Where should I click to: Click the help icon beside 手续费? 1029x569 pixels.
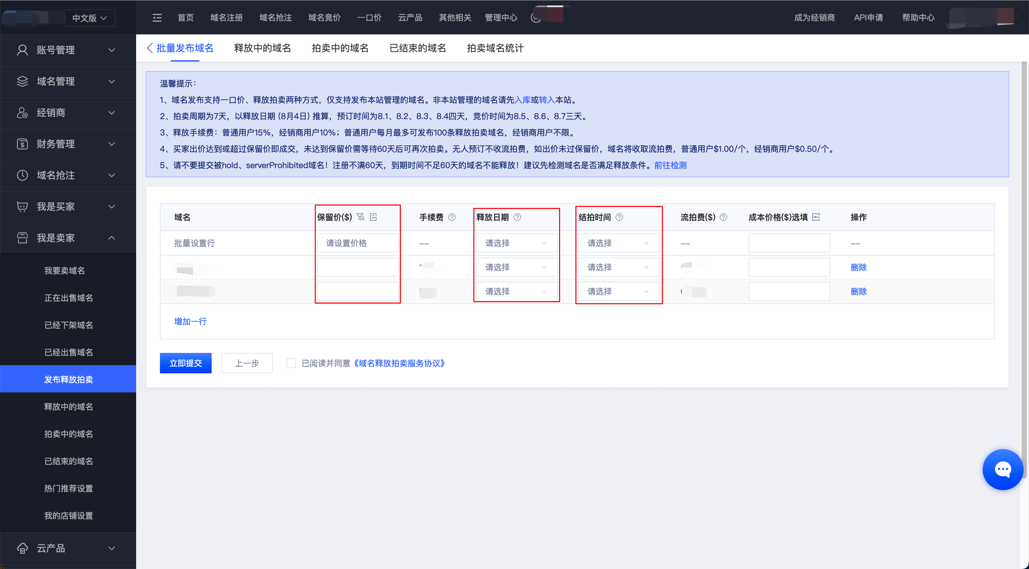(x=452, y=217)
